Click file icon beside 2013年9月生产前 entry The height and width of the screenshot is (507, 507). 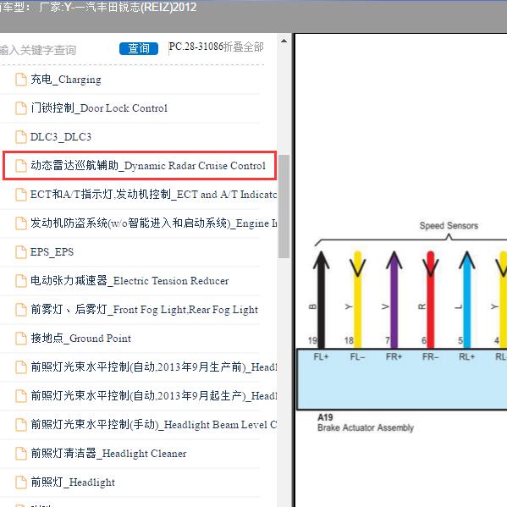click(21, 367)
